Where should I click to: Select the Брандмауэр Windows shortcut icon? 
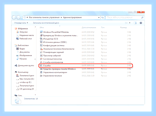[41, 36]
